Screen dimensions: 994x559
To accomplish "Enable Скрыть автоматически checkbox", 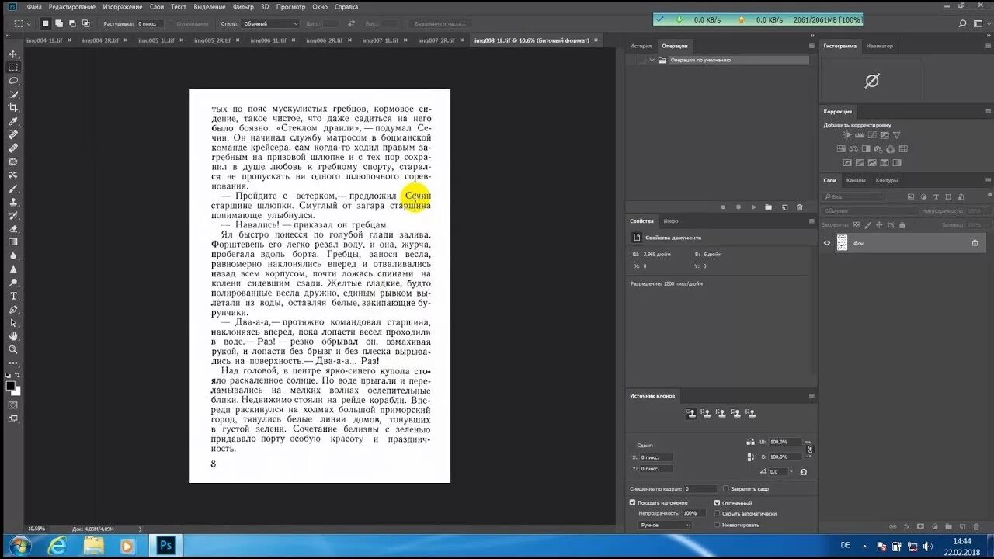I will pyautogui.click(x=718, y=513).
